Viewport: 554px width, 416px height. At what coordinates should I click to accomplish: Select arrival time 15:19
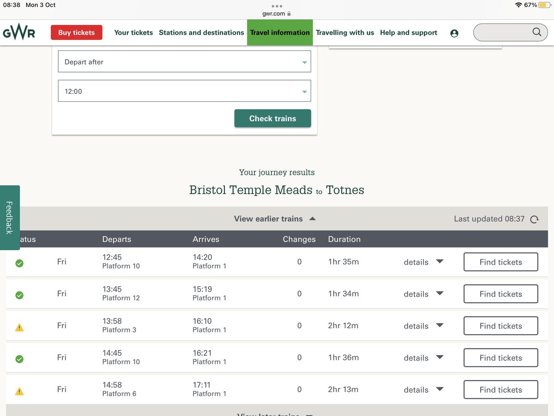pyautogui.click(x=202, y=289)
